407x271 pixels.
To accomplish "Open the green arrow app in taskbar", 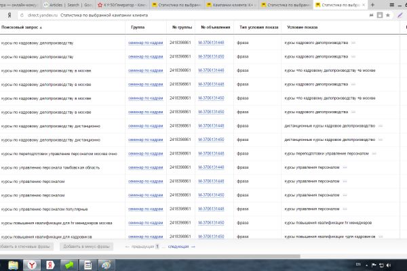I will 69,265.
